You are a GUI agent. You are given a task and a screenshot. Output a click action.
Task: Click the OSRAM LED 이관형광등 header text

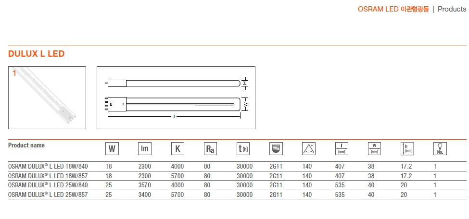(393, 9)
